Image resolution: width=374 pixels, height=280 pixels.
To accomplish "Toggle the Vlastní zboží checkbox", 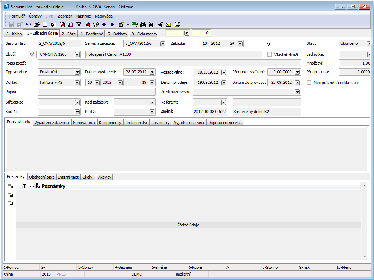I will pyautogui.click(x=270, y=54).
